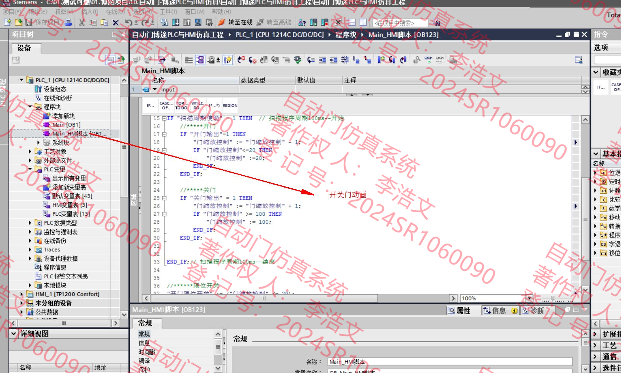
Task: Click the 保存项目 save button
Action: click(42, 23)
